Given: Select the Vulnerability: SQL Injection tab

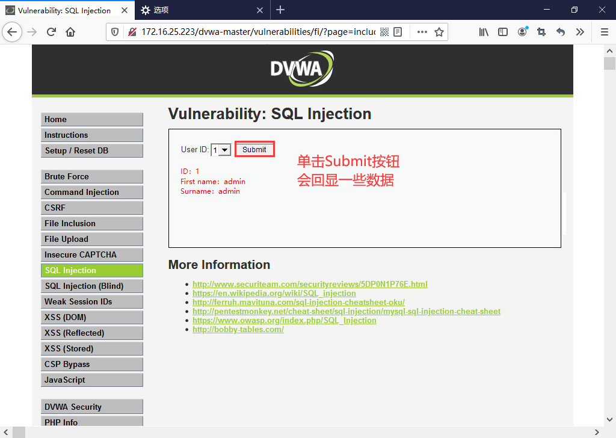Looking at the screenshot, I should [x=67, y=10].
